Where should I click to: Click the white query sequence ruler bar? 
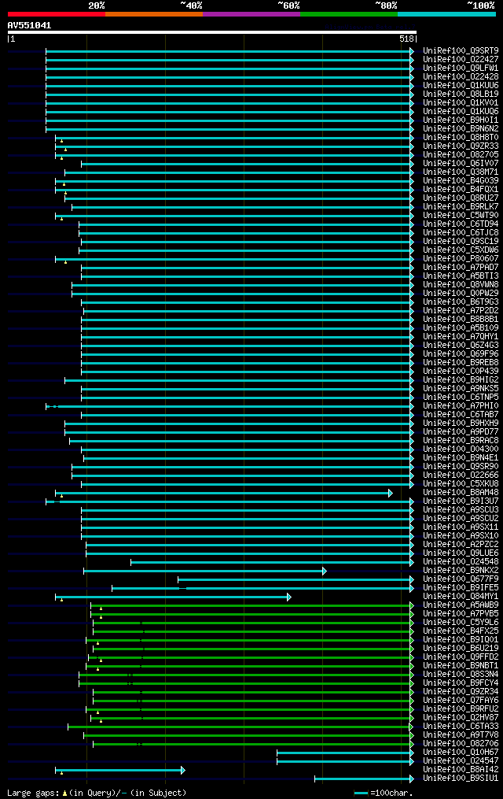point(212,32)
